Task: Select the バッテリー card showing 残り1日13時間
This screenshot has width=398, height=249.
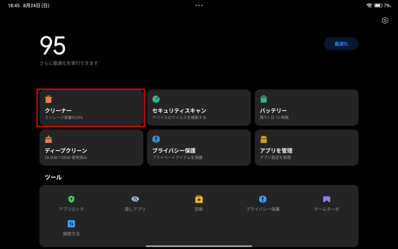Action: 306,108
